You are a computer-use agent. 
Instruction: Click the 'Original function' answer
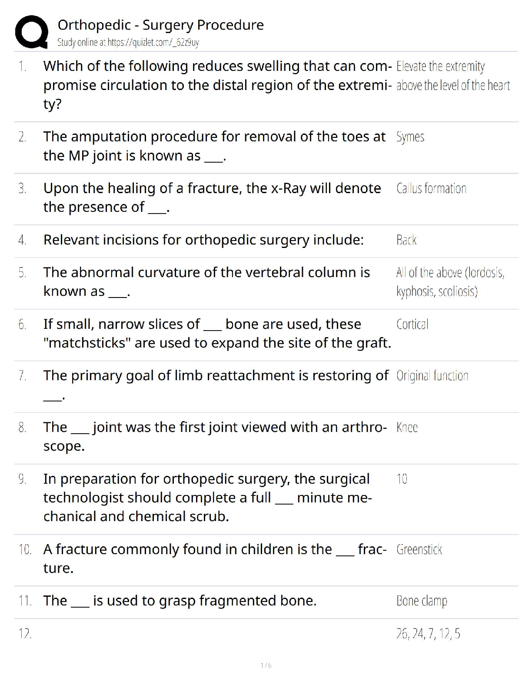tap(432, 376)
